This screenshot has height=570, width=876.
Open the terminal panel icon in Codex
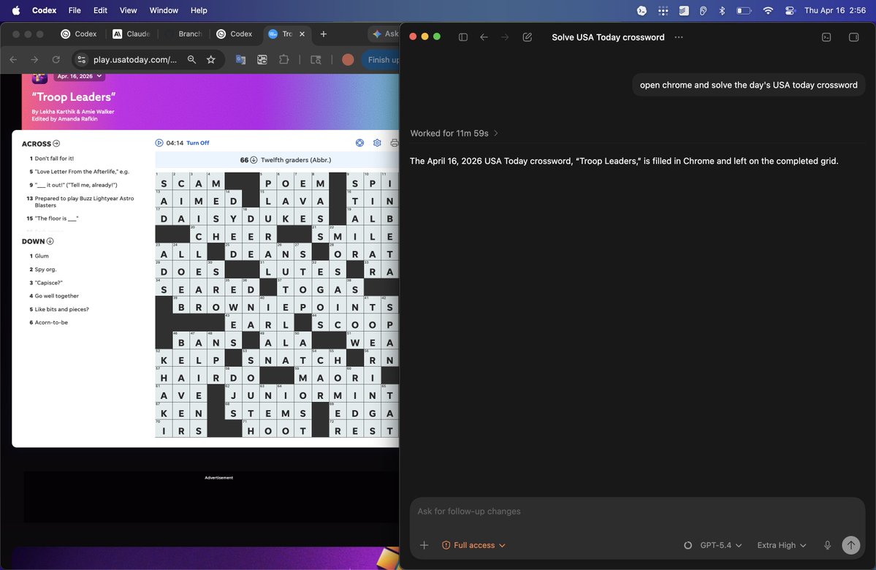(826, 37)
